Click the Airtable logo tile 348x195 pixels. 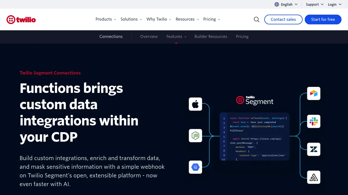click(314, 93)
